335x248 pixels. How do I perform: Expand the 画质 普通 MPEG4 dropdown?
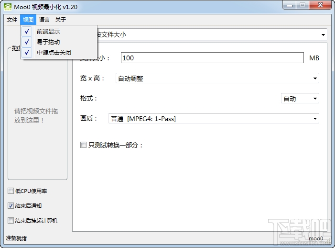[214, 119]
